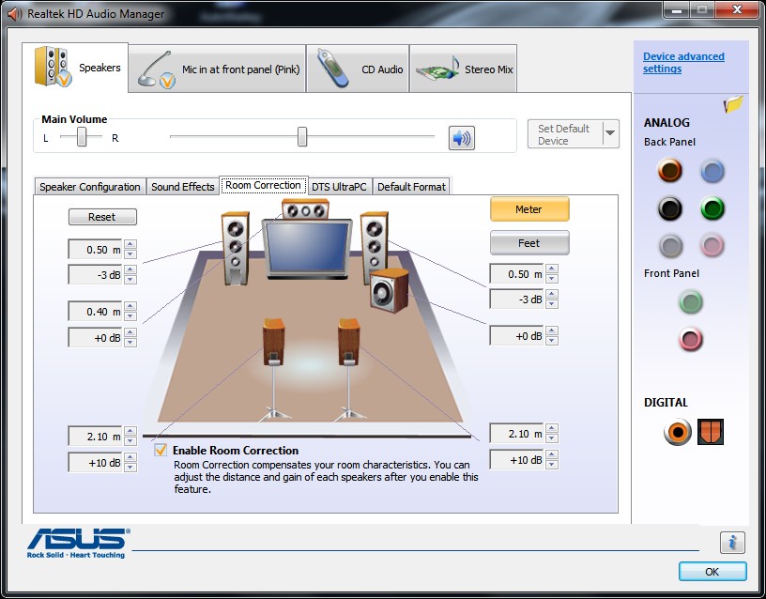The width and height of the screenshot is (766, 599).
Task: Click the digital coaxial output jack icon
Action: click(678, 432)
